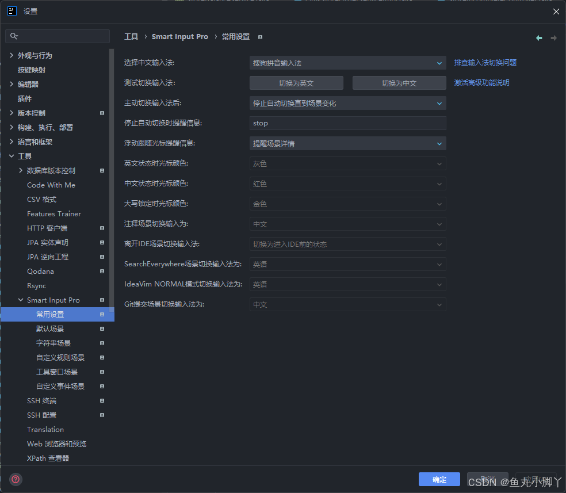The height and width of the screenshot is (493, 566).
Task: Open the 选择中文输入法 dropdown
Action: pyautogui.click(x=347, y=63)
